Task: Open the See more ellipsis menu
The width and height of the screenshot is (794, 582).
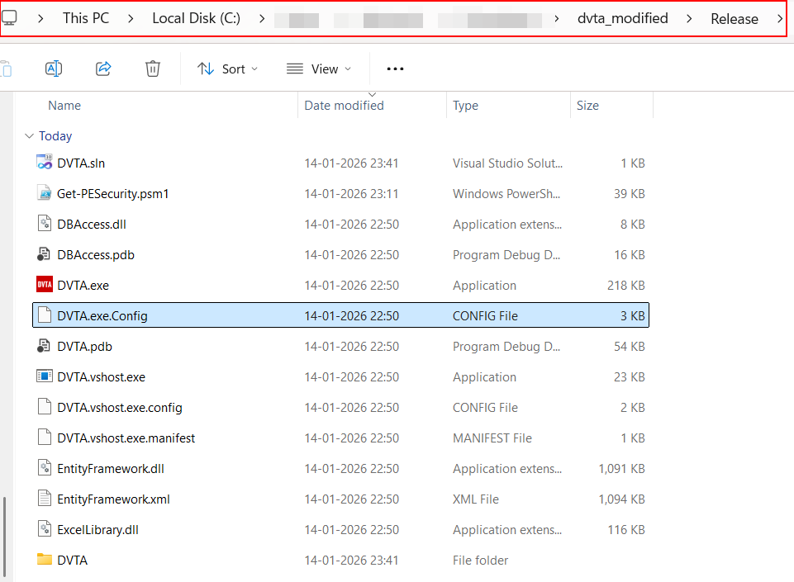Action: (x=395, y=69)
